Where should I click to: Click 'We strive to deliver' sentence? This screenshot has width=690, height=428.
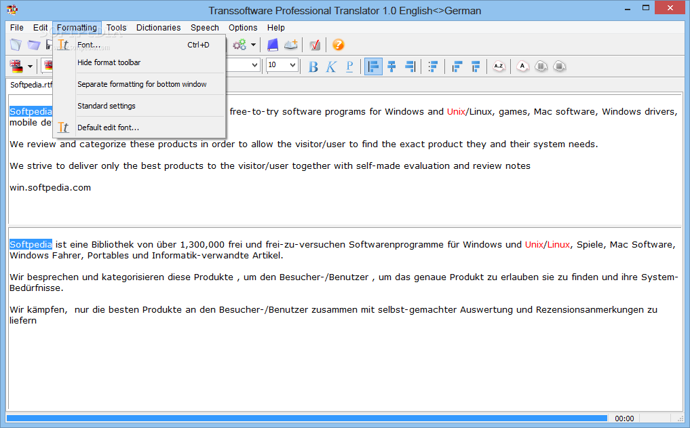point(270,166)
